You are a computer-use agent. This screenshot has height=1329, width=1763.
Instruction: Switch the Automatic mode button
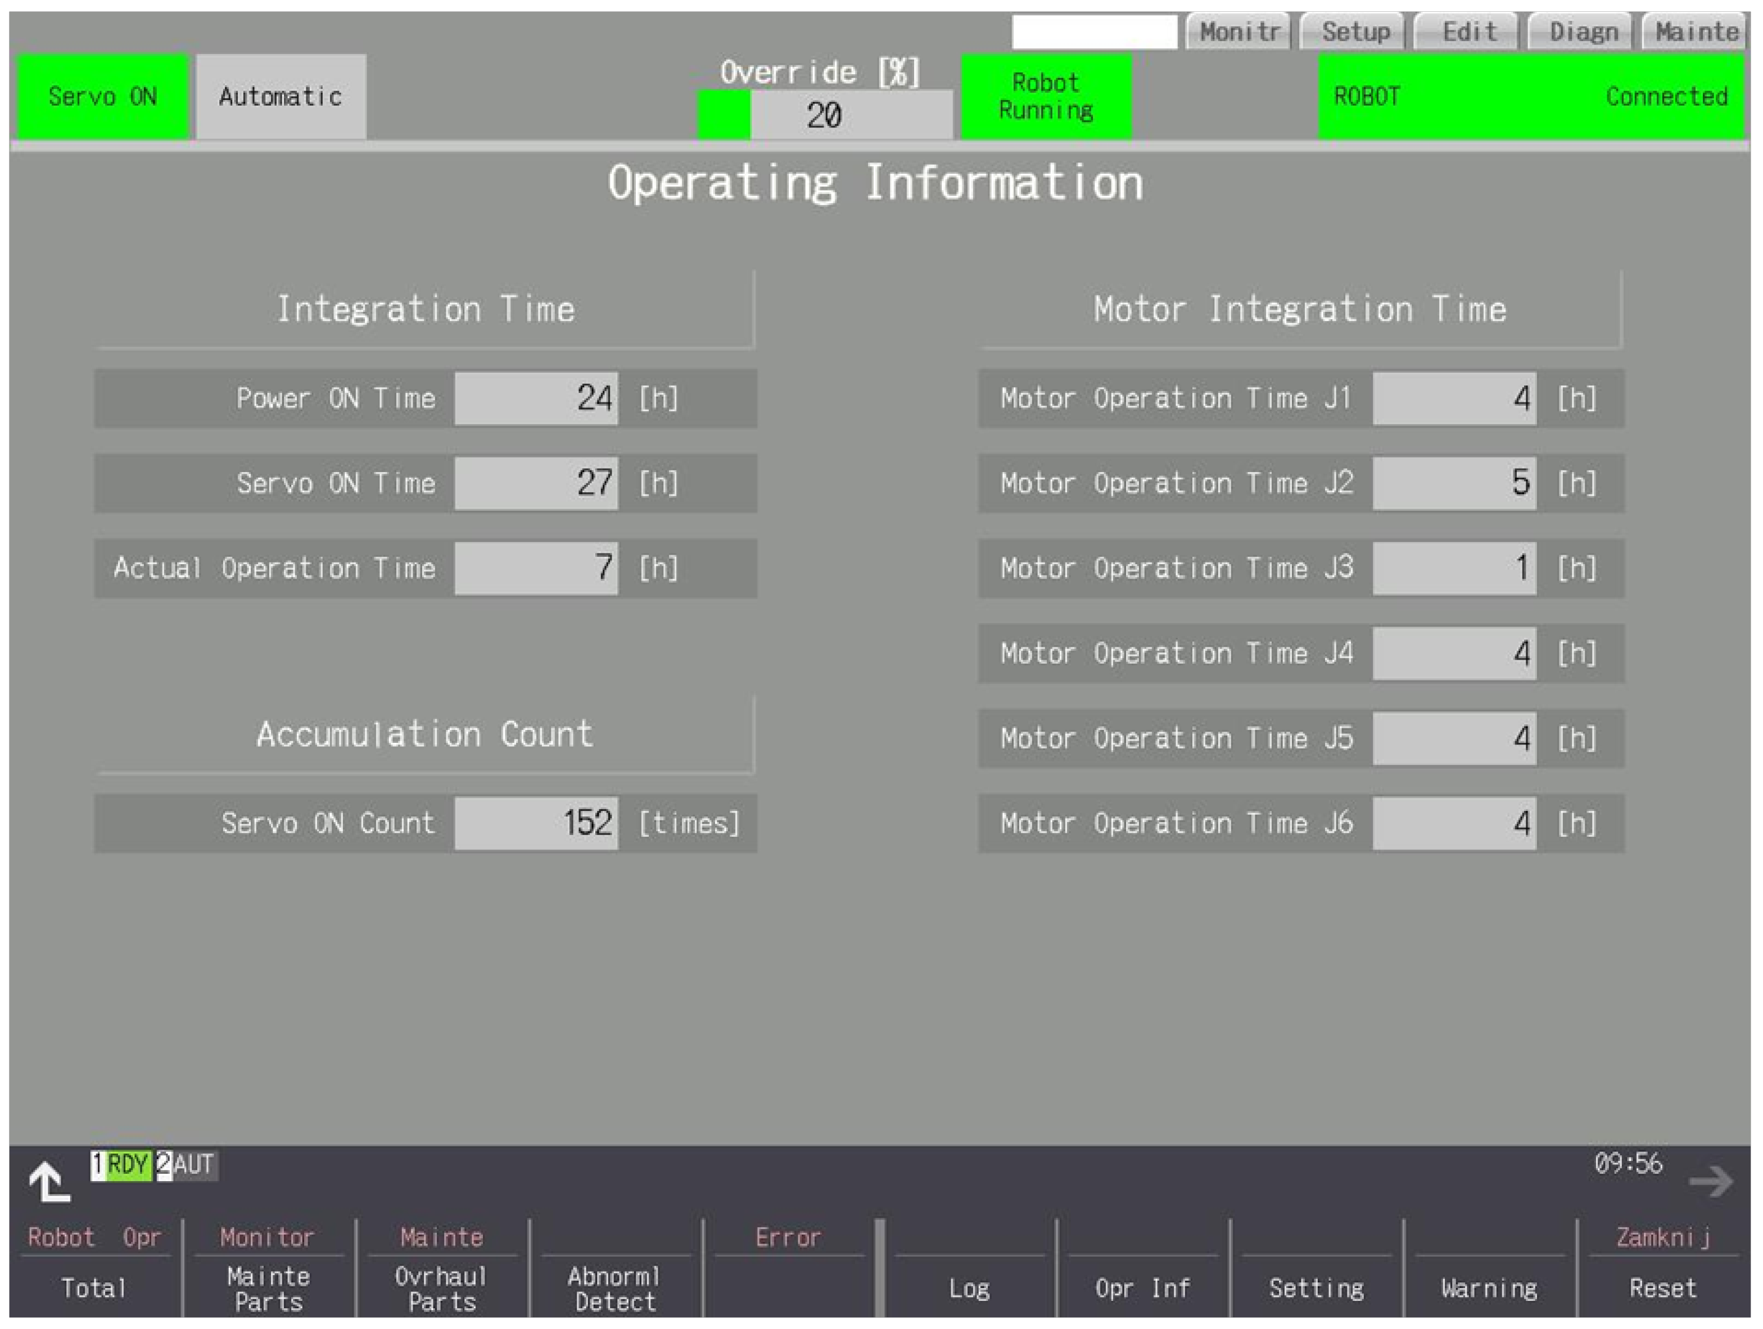[x=281, y=97]
